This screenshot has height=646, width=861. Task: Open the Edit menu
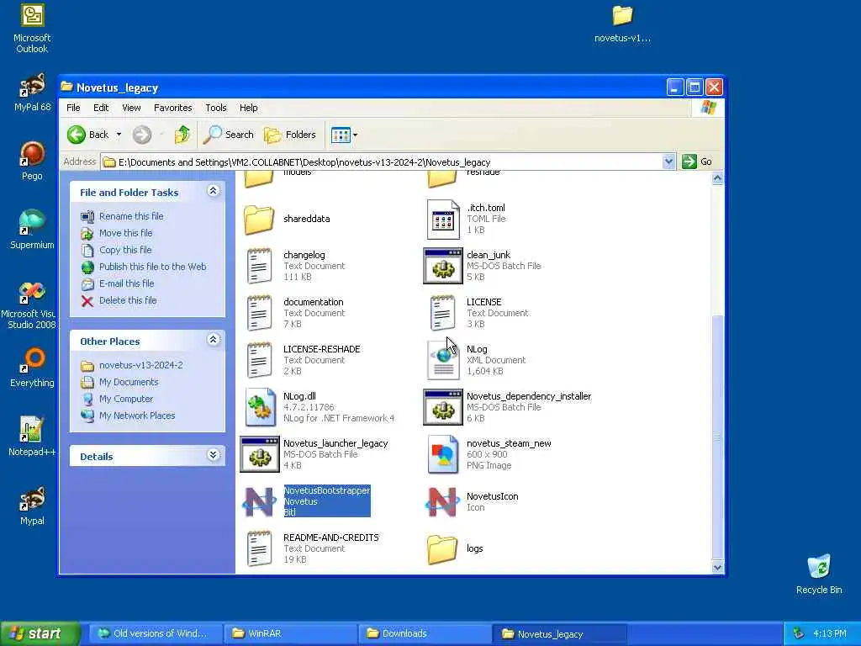pos(101,108)
